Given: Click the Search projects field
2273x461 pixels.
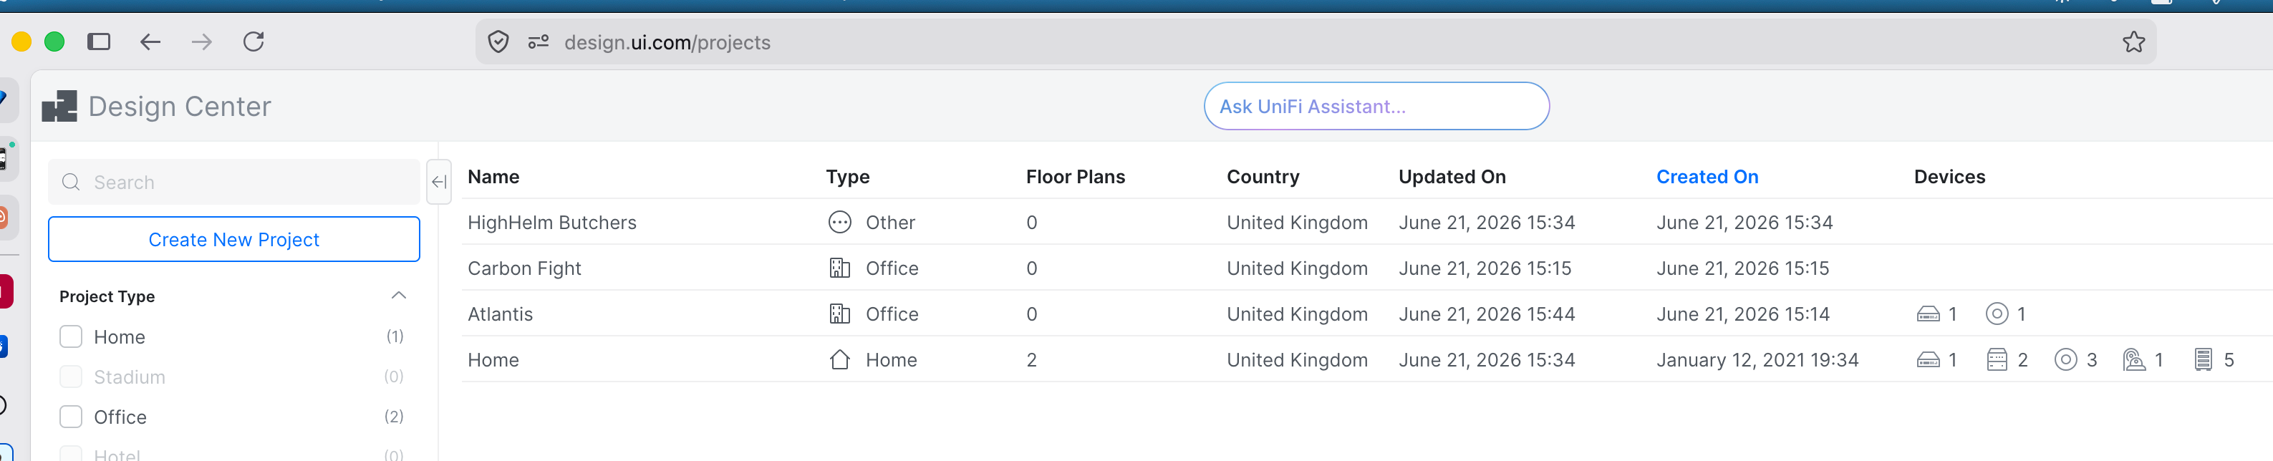Looking at the screenshot, I should click(x=234, y=183).
